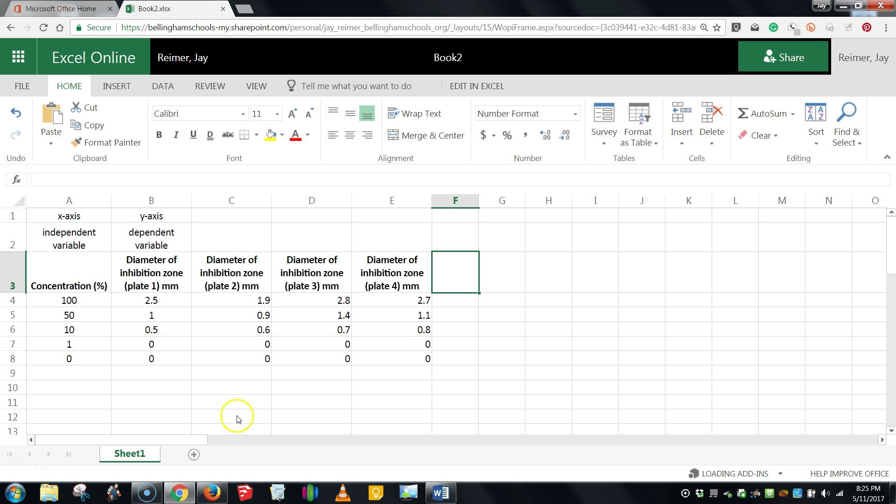Image resolution: width=896 pixels, height=504 pixels.
Task: Click the Underline formatting icon
Action: coord(193,135)
